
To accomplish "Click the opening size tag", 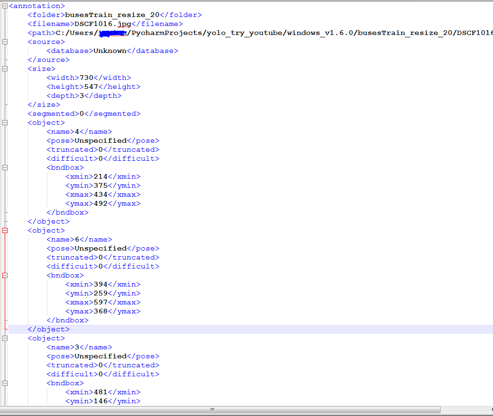I will coord(42,69).
